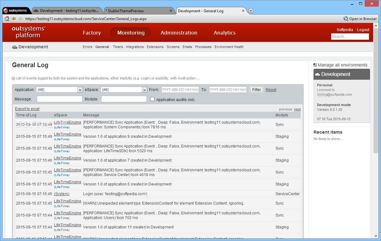
Task: Click the Reset link
Action: pos(271,90)
